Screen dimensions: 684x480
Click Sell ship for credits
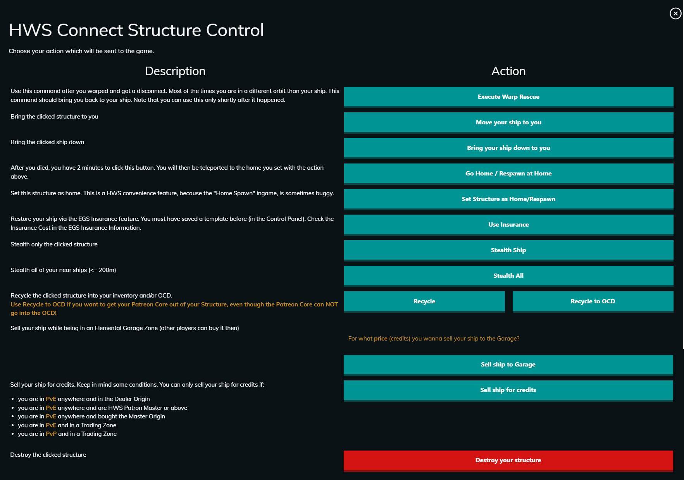(508, 390)
